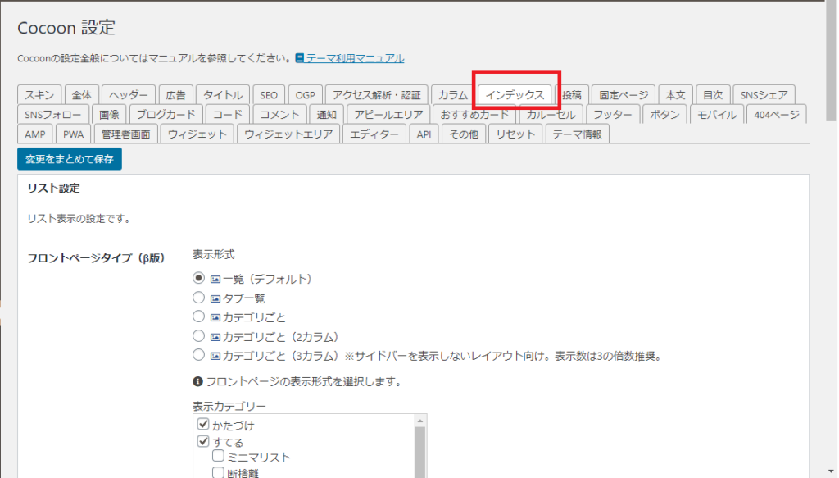Open the その他 tab
The image size is (839, 478).
[464, 134]
